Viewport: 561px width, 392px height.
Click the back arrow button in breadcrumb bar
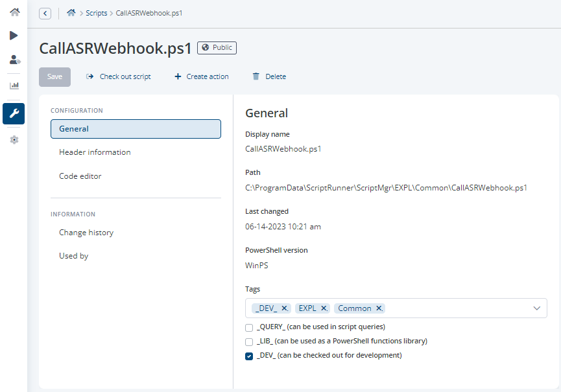click(45, 13)
